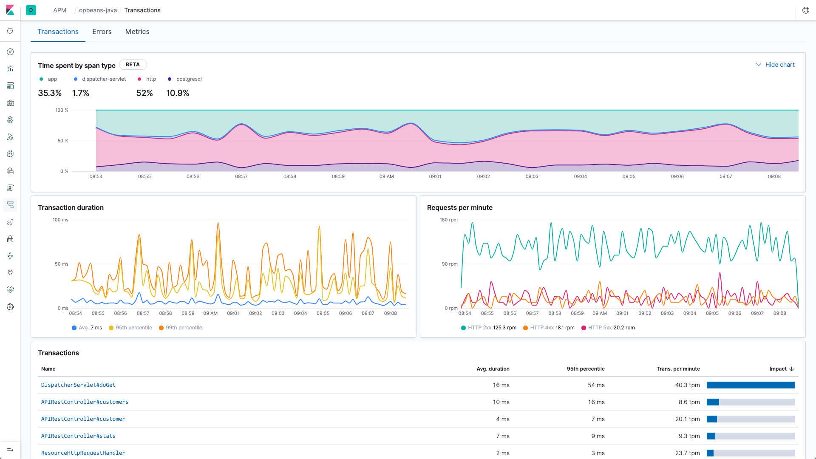Open Discover via the compass icon
816x459 pixels.
[10, 52]
